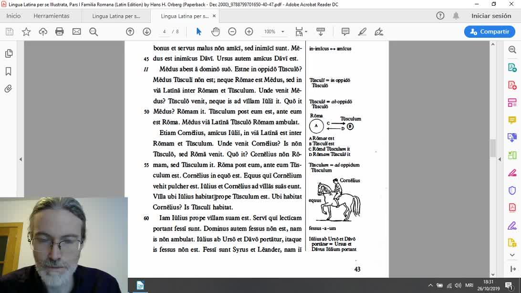Open the sign document tool
Image resolution: width=521 pixels, height=293 pixels.
click(x=379, y=31)
